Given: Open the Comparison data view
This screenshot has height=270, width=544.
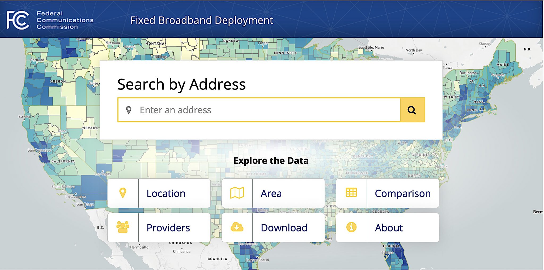Looking at the screenshot, I should [x=402, y=194].
